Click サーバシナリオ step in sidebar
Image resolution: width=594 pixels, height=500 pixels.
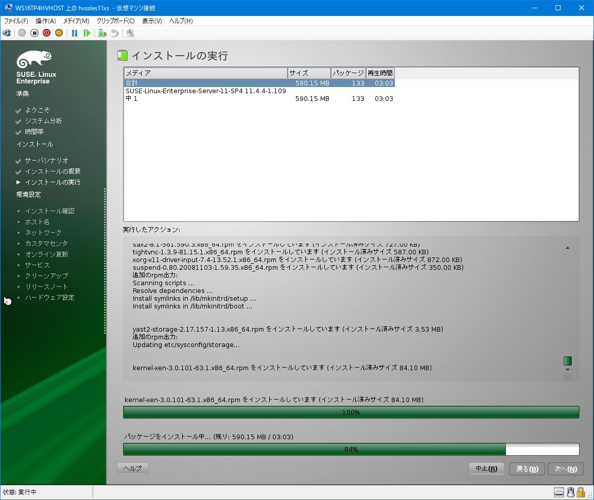(47, 160)
